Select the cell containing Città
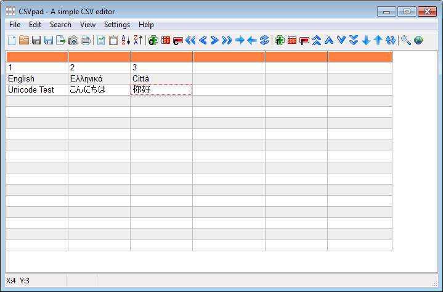 (161, 78)
